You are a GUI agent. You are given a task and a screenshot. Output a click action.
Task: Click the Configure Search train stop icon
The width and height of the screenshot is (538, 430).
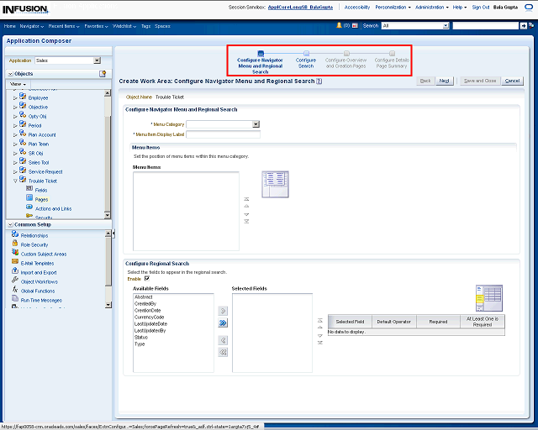[x=306, y=53]
